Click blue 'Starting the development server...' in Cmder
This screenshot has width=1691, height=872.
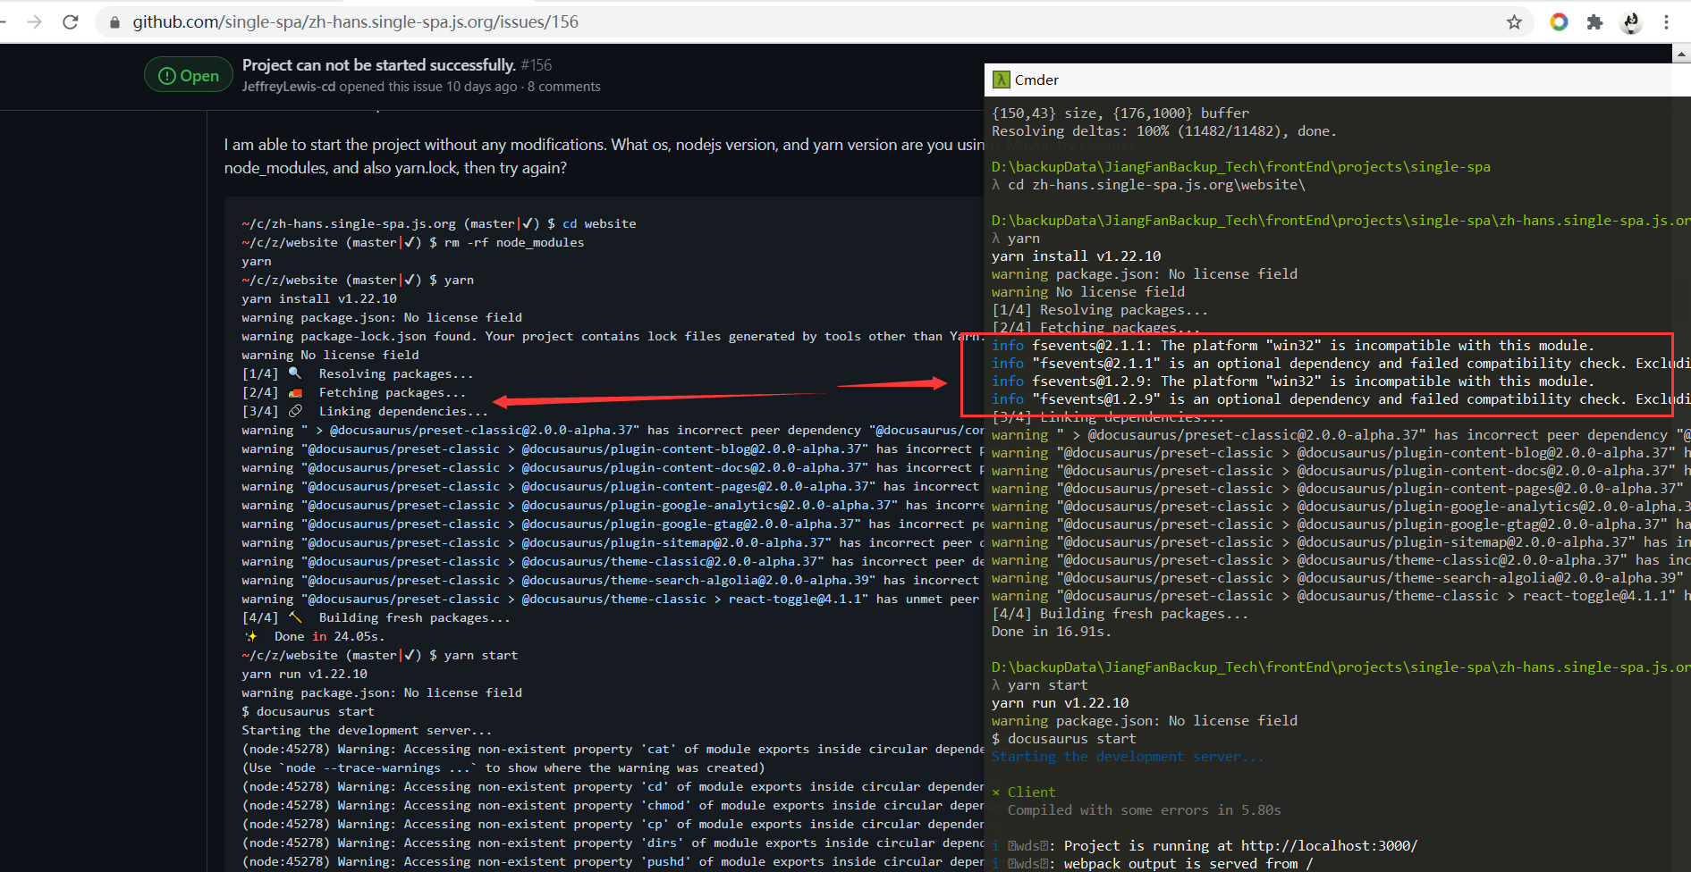(x=1129, y=756)
